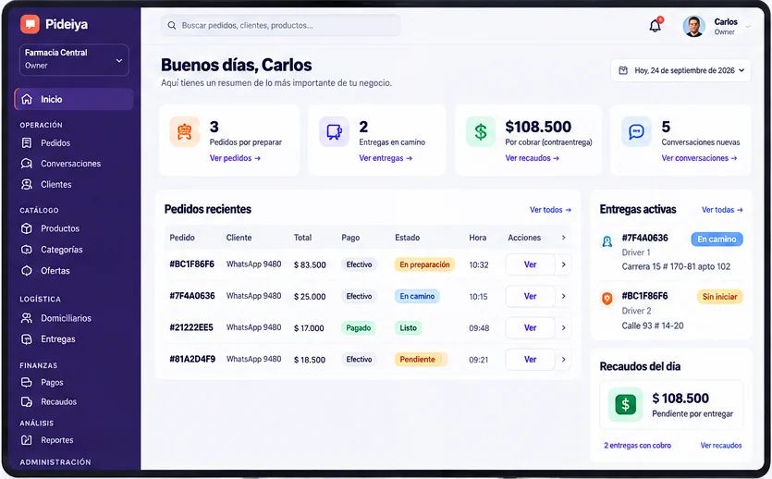Click the Pedidos sidebar icon
The width and height of the screenshot is (772, 479).
27,142
